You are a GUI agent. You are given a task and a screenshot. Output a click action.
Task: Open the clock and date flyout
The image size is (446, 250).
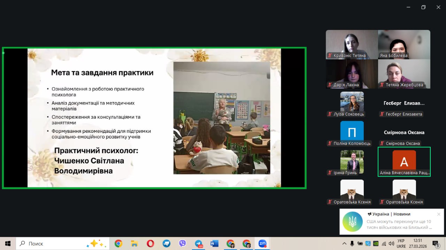(417, 243)
